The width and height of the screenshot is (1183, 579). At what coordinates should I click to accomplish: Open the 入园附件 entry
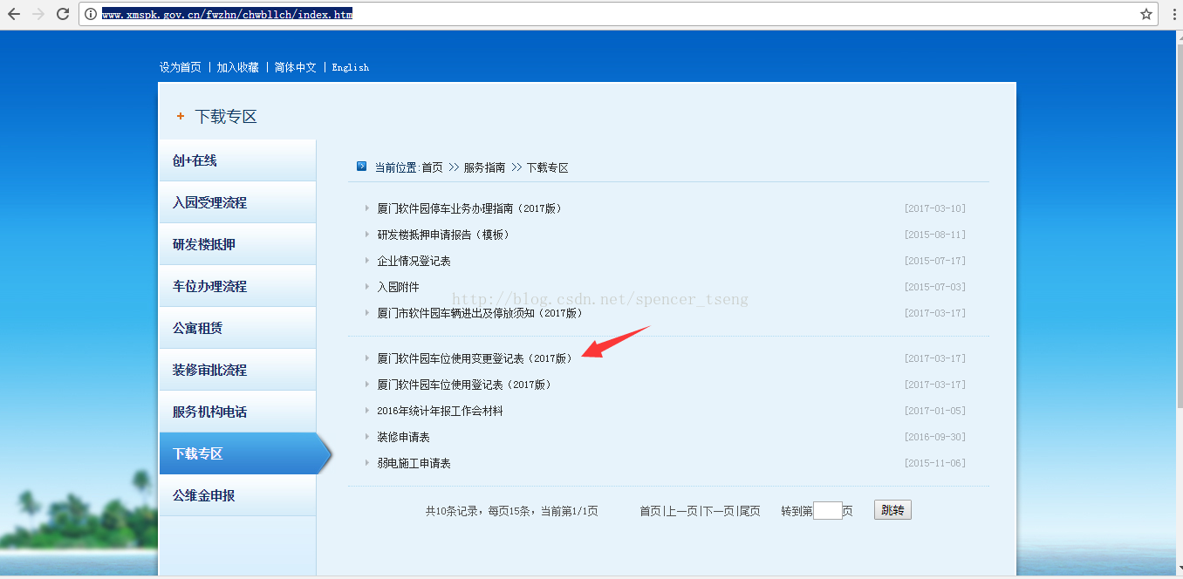pyautogui.click(x=399, y=287)
